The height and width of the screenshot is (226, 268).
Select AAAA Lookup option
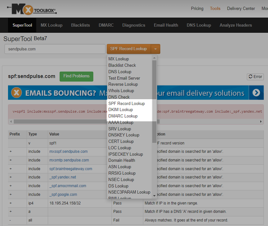pos(121,122)
